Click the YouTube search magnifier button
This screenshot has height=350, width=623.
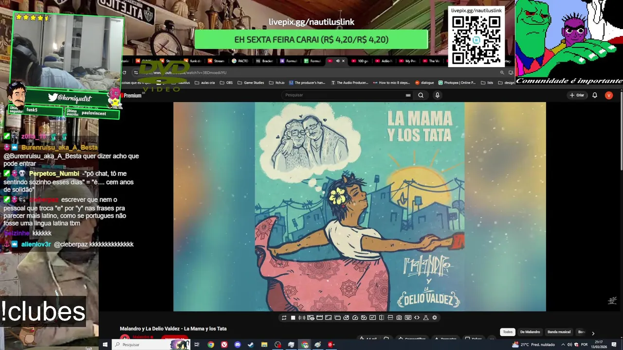click(421, 95)
